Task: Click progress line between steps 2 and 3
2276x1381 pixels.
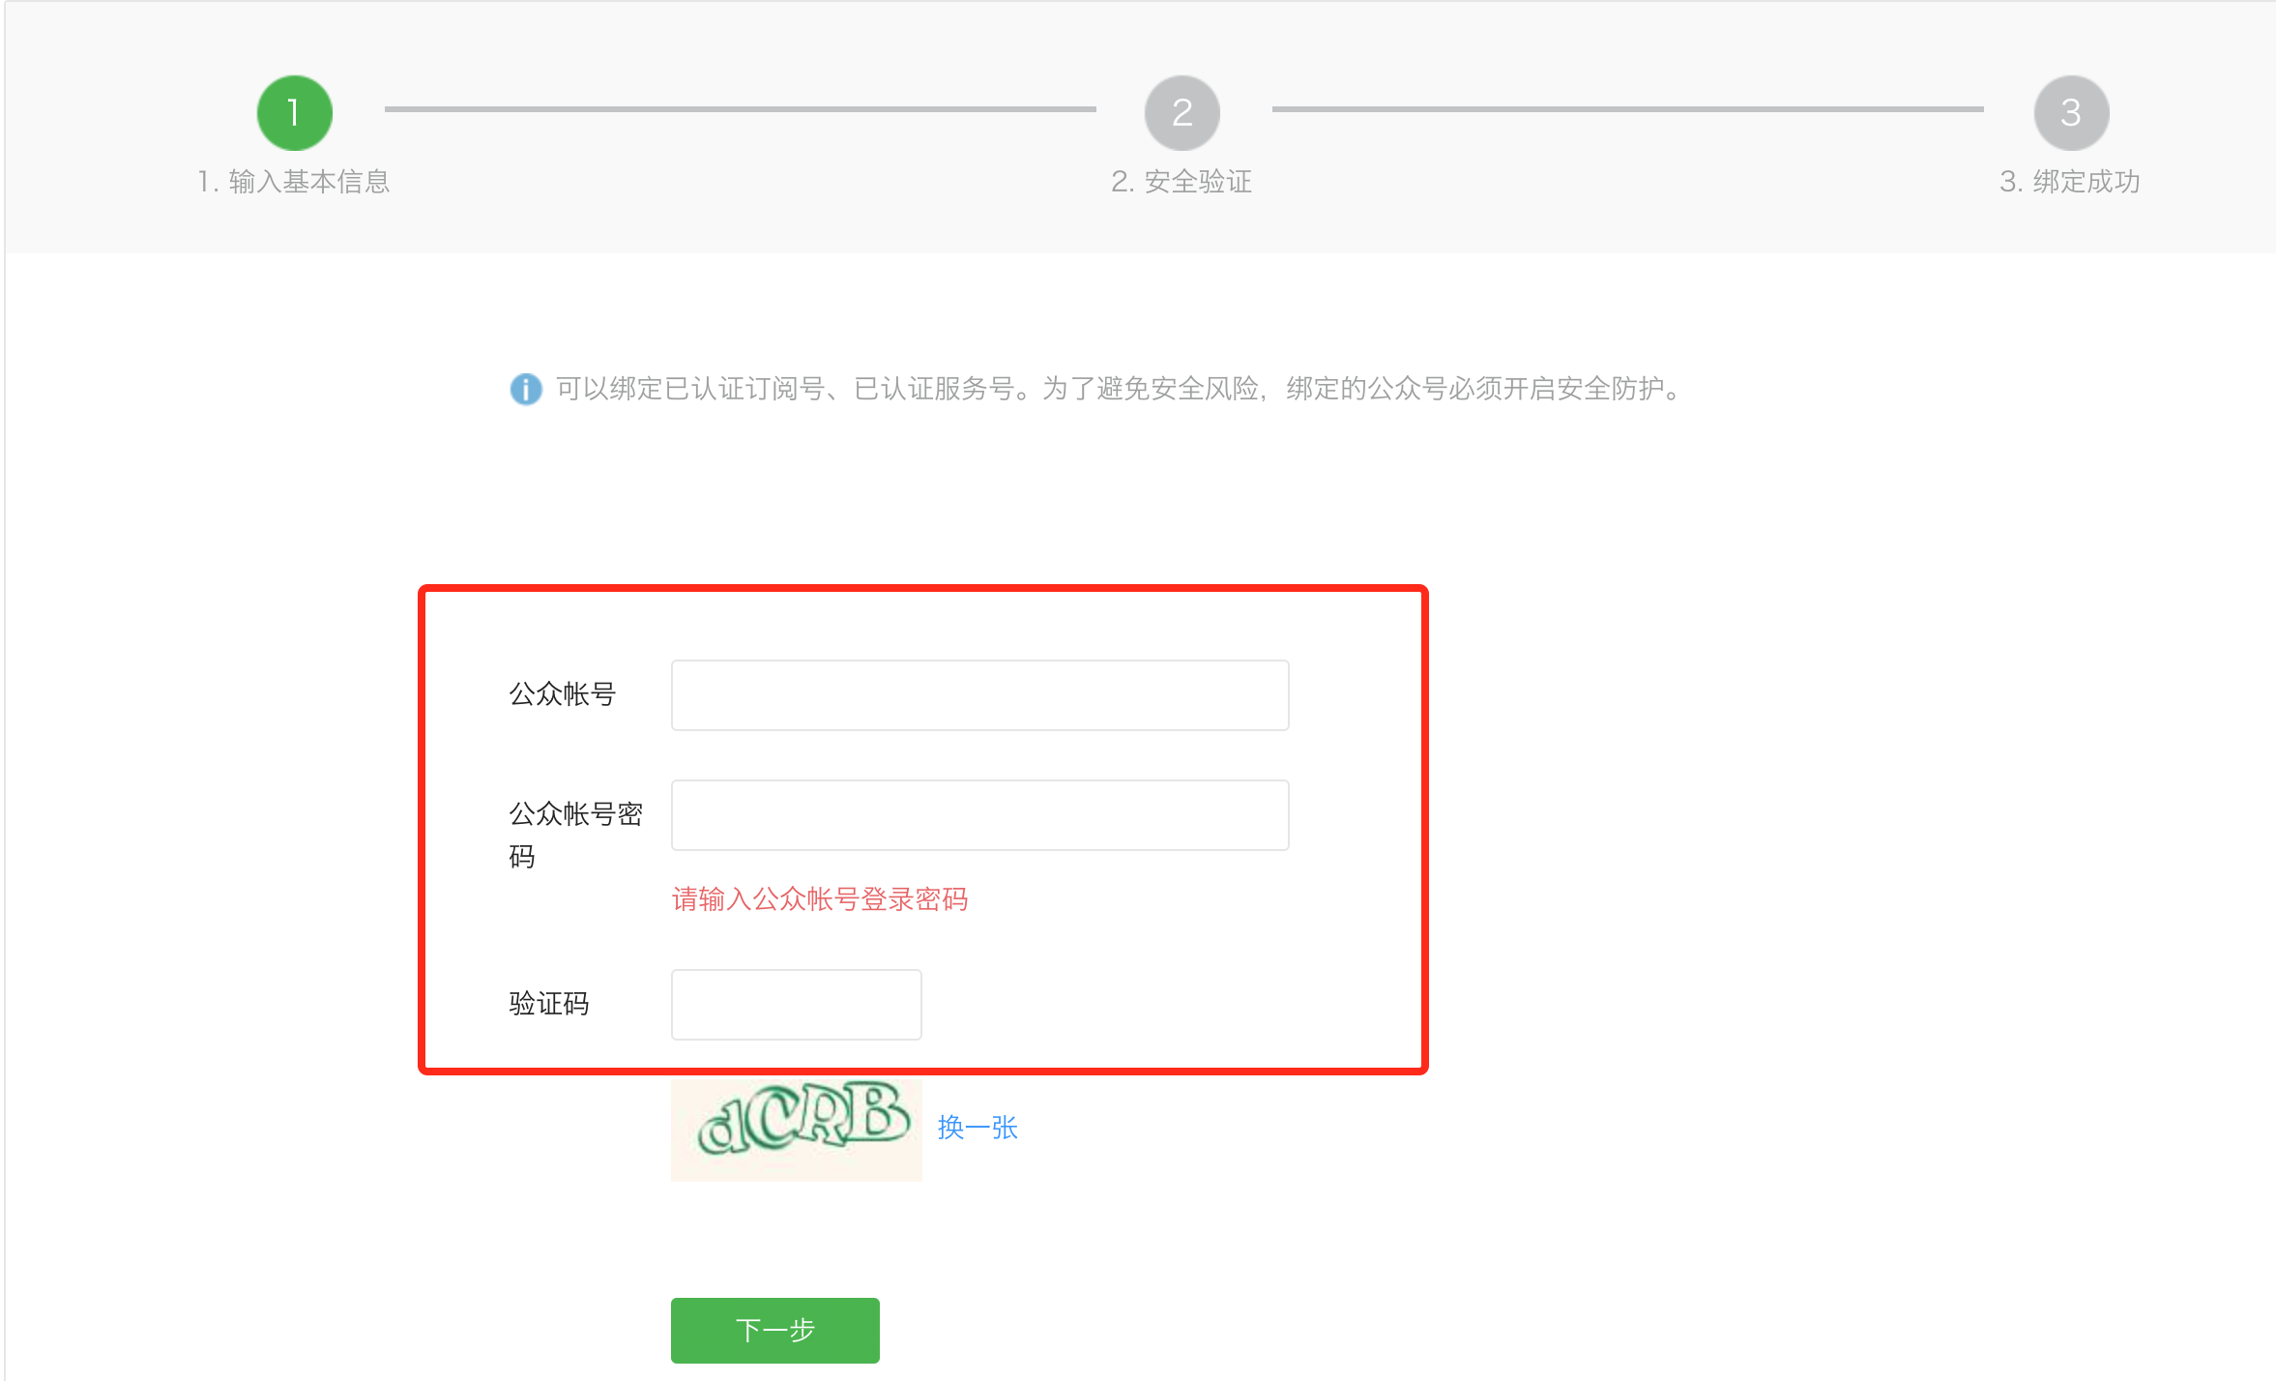Action: 1627,109
